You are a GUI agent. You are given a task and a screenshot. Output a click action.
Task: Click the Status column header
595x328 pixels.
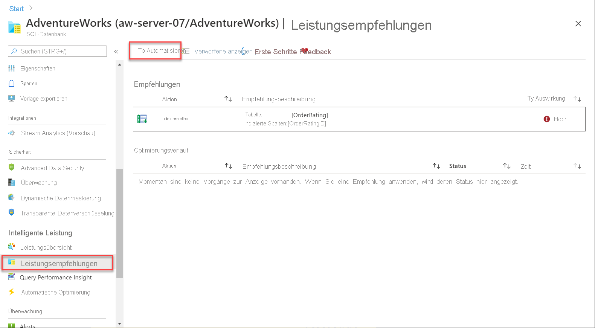pyautogui.click(x=458, y=166)
